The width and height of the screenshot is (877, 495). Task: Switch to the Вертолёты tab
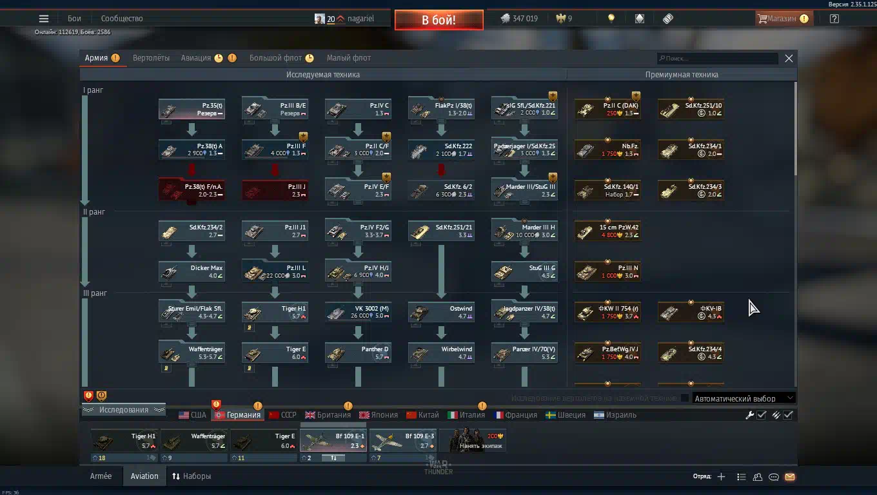coord(152,58)
